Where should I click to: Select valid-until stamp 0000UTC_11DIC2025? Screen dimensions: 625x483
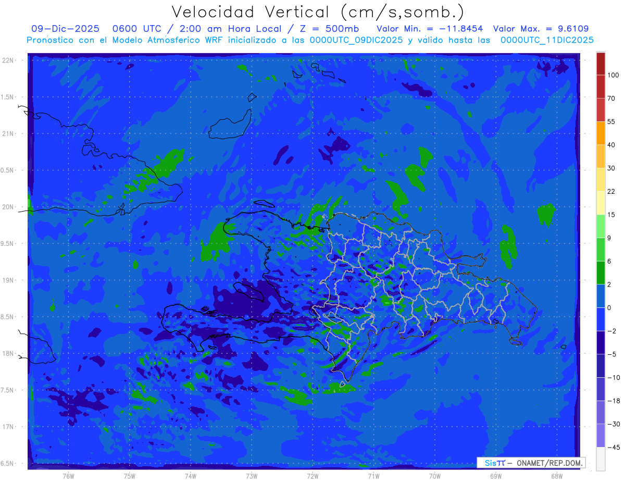click(547, 40)
